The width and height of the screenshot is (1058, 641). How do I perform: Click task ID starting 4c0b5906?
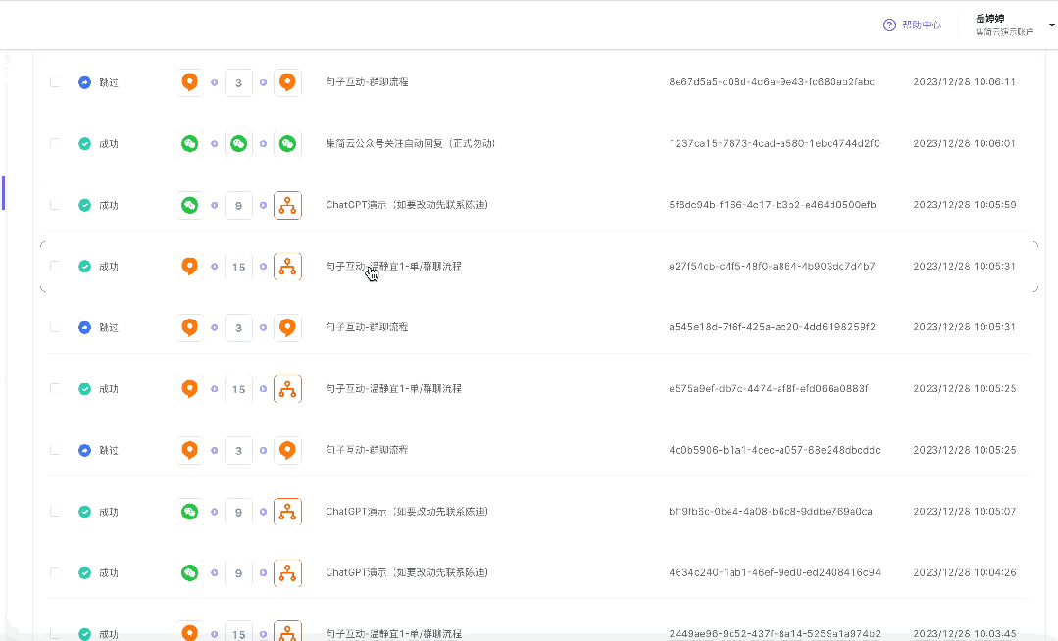(x=774, y=449)
